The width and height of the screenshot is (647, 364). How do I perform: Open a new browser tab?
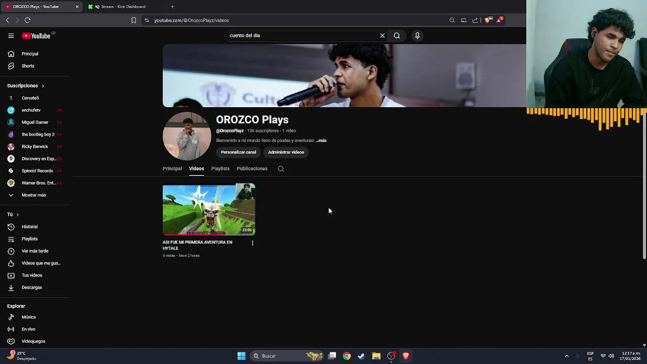(172, 7)
